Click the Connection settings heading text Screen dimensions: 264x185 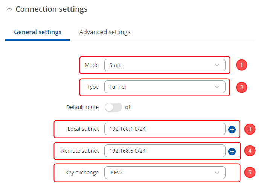click(51, 9)
